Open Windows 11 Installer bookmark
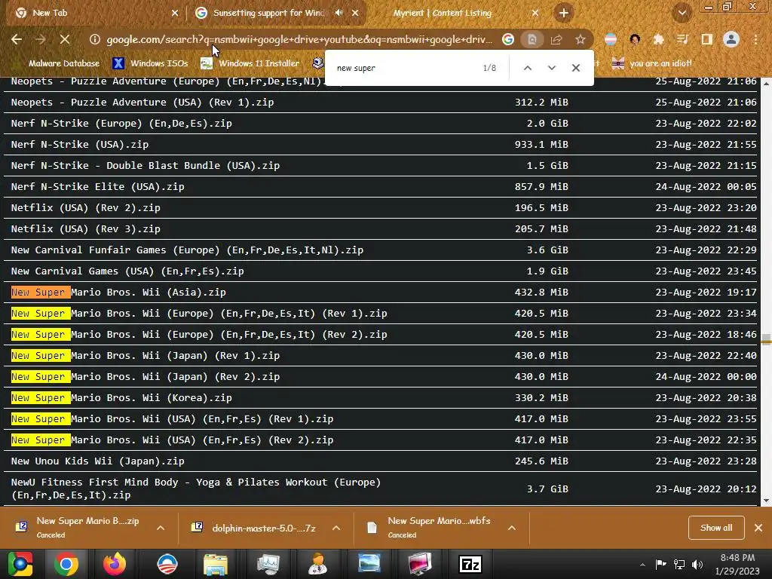The image size is (772, 579). (x=250, y=63)
